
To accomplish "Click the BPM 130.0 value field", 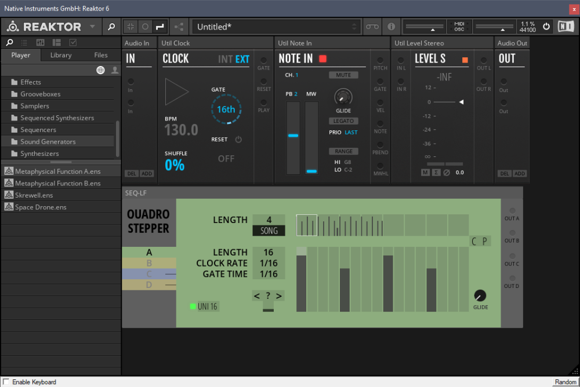I will 181,130.
